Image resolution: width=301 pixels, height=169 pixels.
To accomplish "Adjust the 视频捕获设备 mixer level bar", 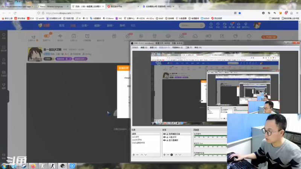I will (210, 155).
